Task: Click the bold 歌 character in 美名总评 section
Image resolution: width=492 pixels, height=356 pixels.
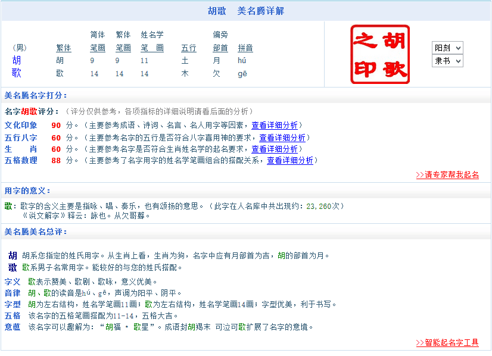Action: (x=13, y=267)
